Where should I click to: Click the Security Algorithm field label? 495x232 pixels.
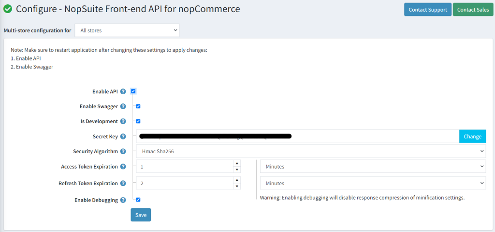[x=95, y=151]
